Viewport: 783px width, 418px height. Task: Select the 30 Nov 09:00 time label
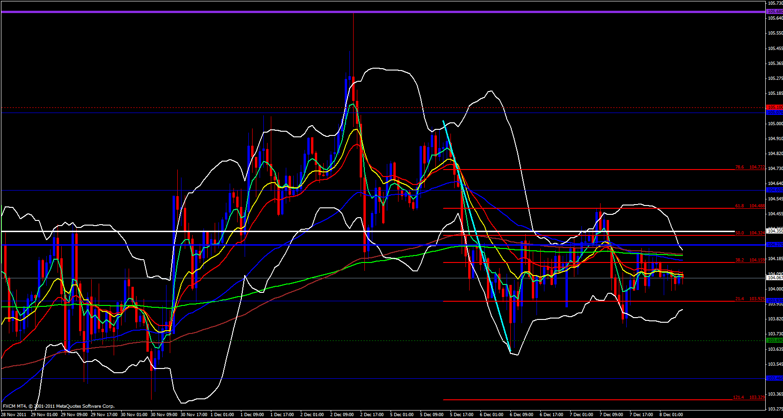164,415
